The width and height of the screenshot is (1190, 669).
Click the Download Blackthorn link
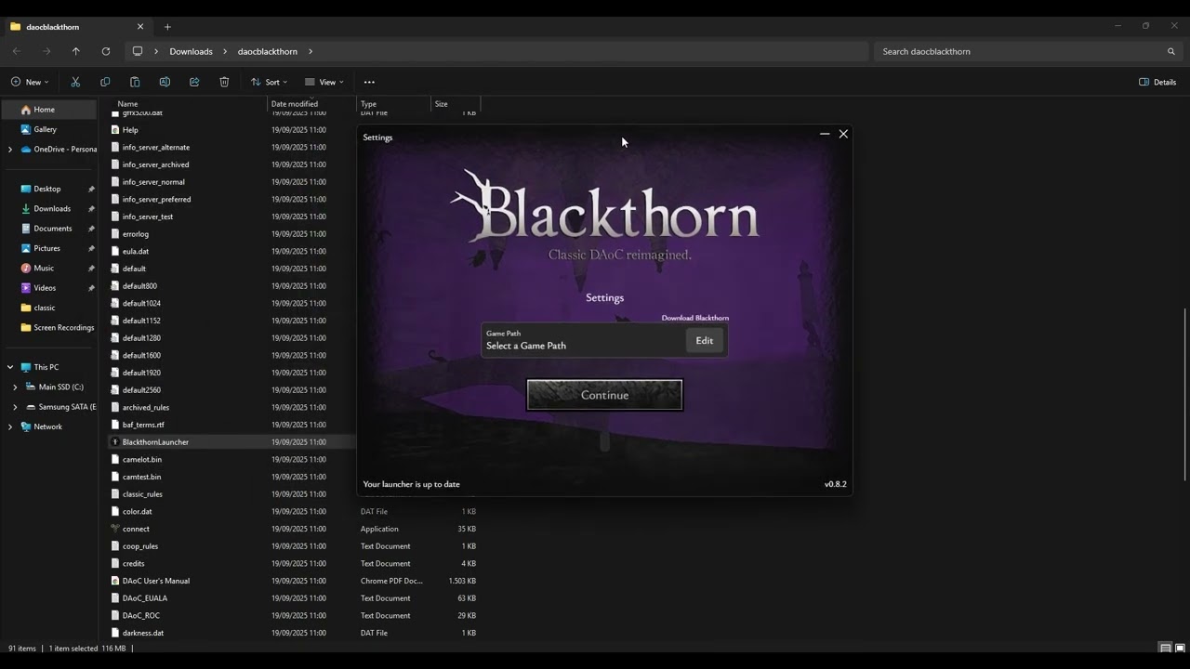point(695,318)
